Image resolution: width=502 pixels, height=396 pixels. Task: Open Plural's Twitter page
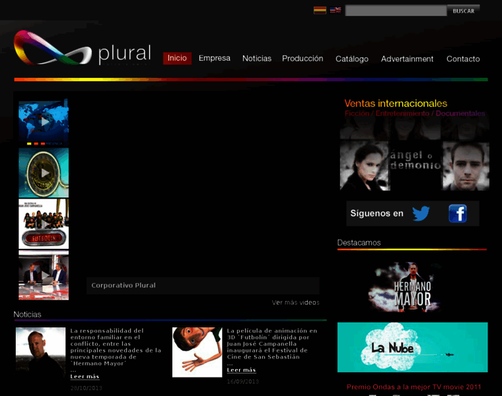point(421,213)
